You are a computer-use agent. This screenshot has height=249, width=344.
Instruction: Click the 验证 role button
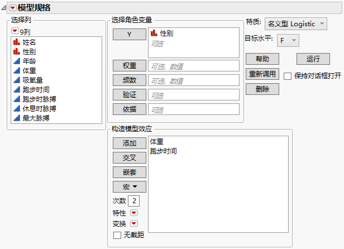point(130,94)
